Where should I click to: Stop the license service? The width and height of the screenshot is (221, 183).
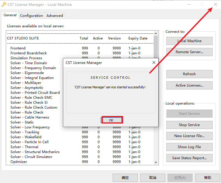[189, 125]
